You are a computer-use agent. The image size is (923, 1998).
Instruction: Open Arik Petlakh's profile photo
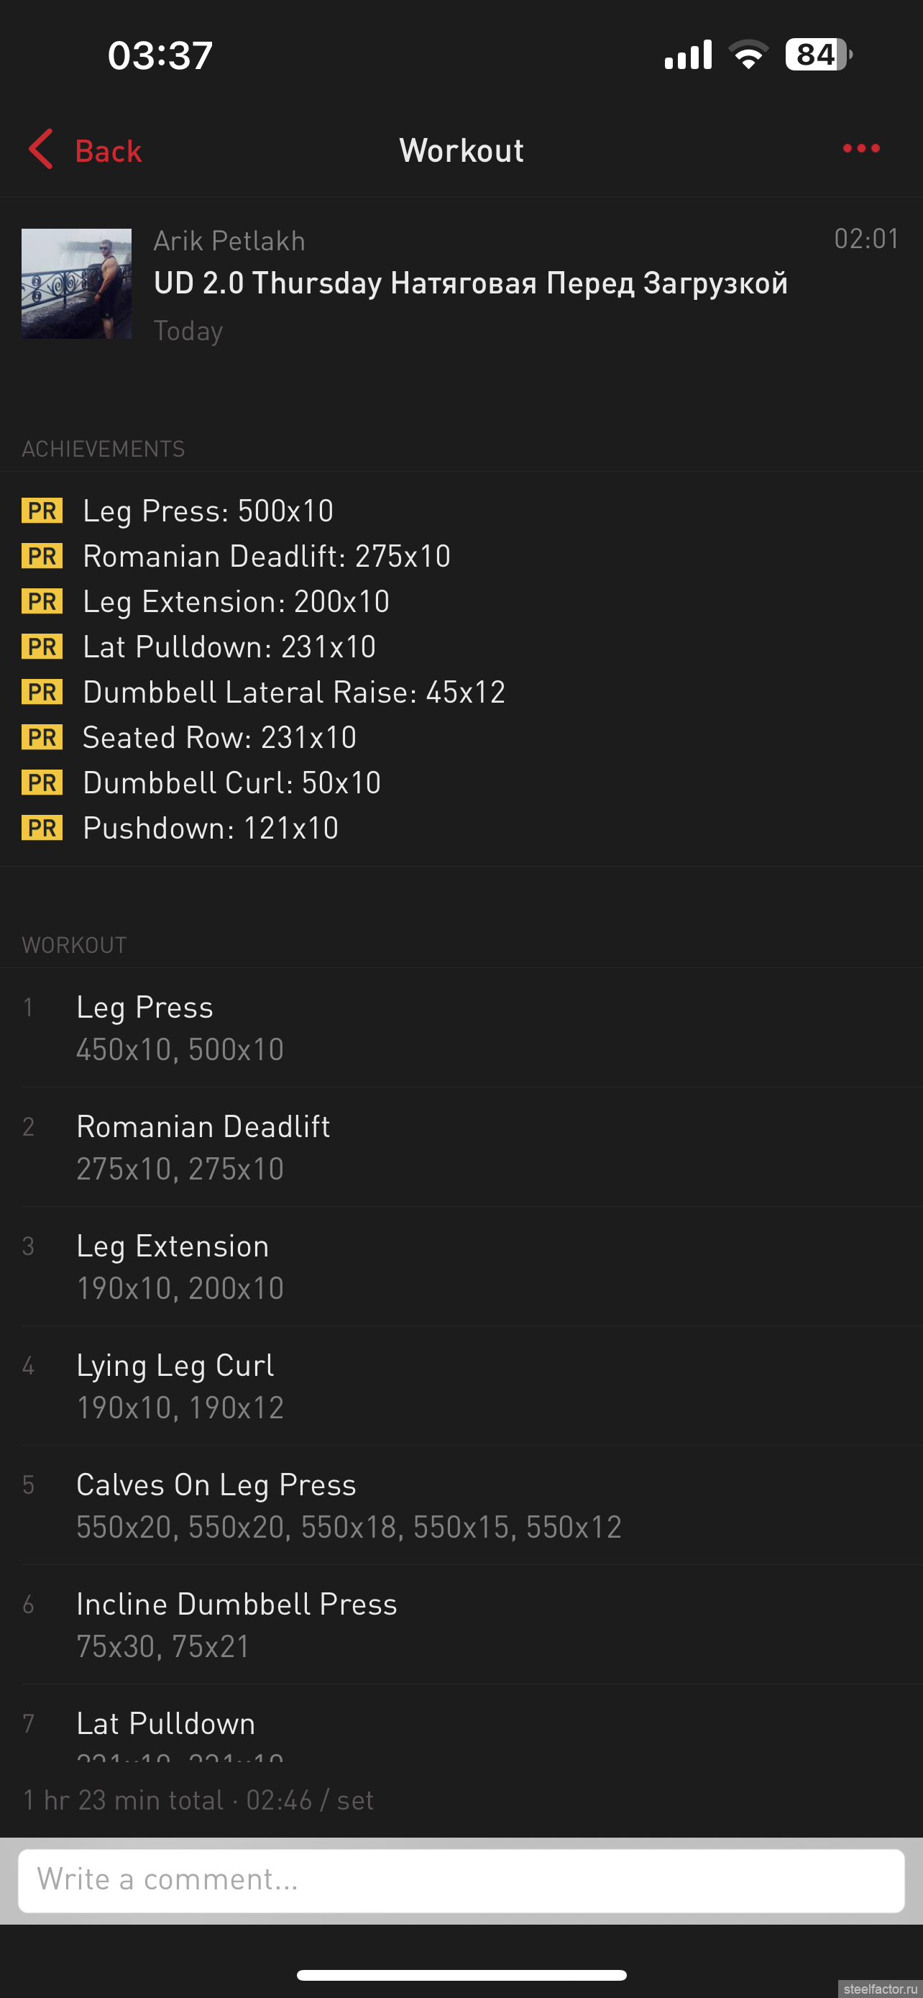click(76, 283)
